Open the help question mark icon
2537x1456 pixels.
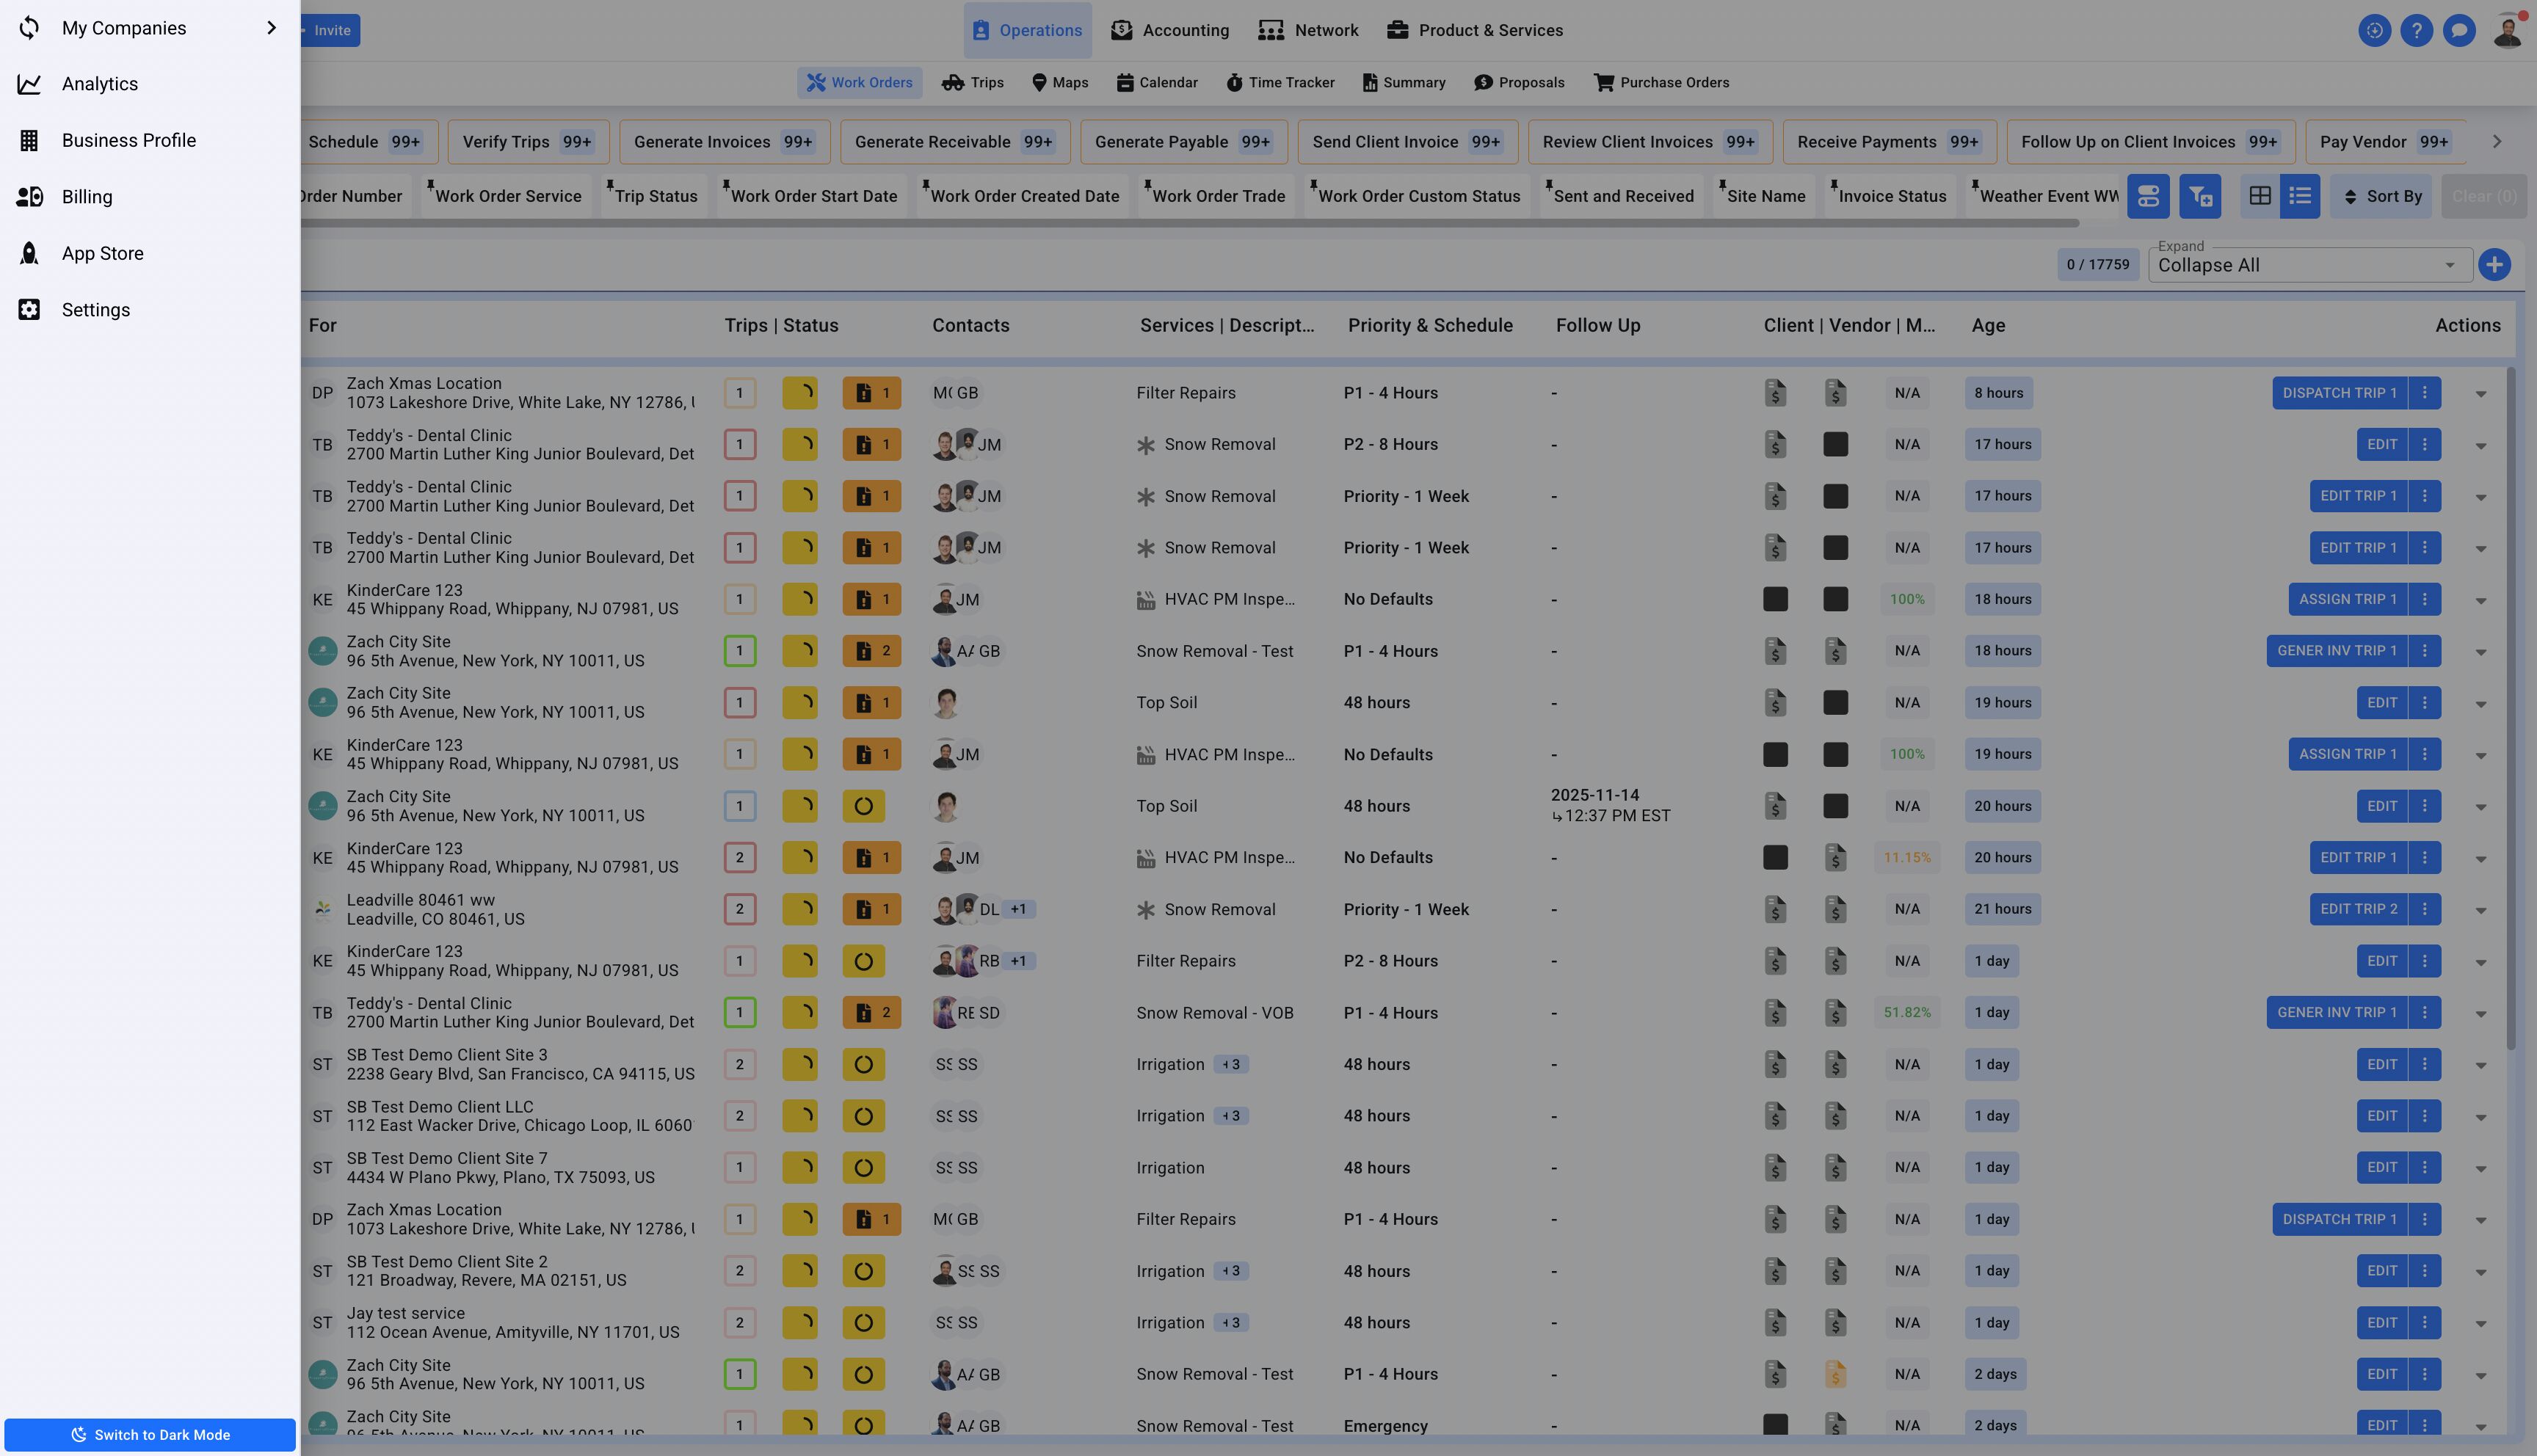(2416, 30)
